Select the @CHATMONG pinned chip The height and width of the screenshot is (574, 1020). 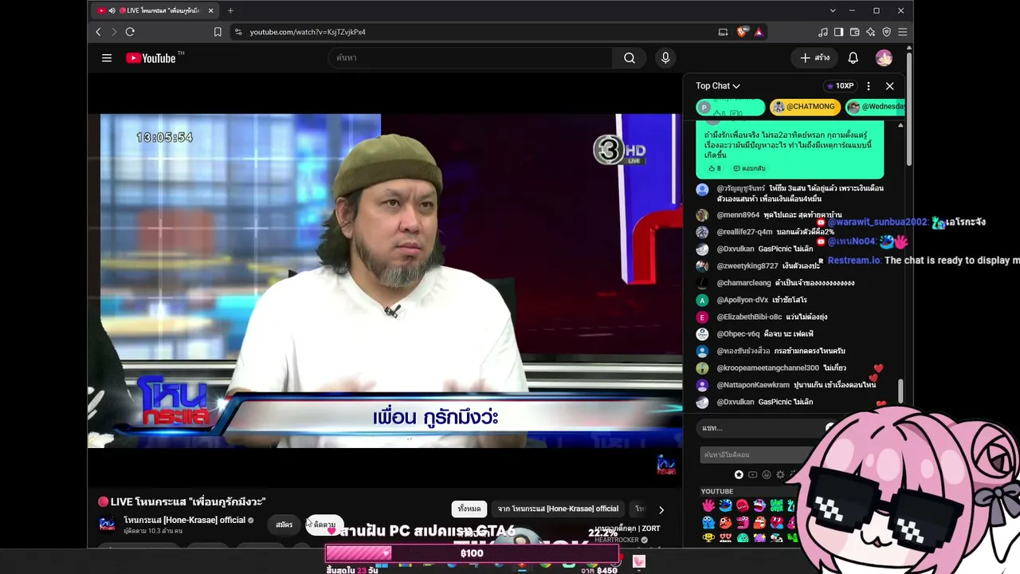[805, 107]
